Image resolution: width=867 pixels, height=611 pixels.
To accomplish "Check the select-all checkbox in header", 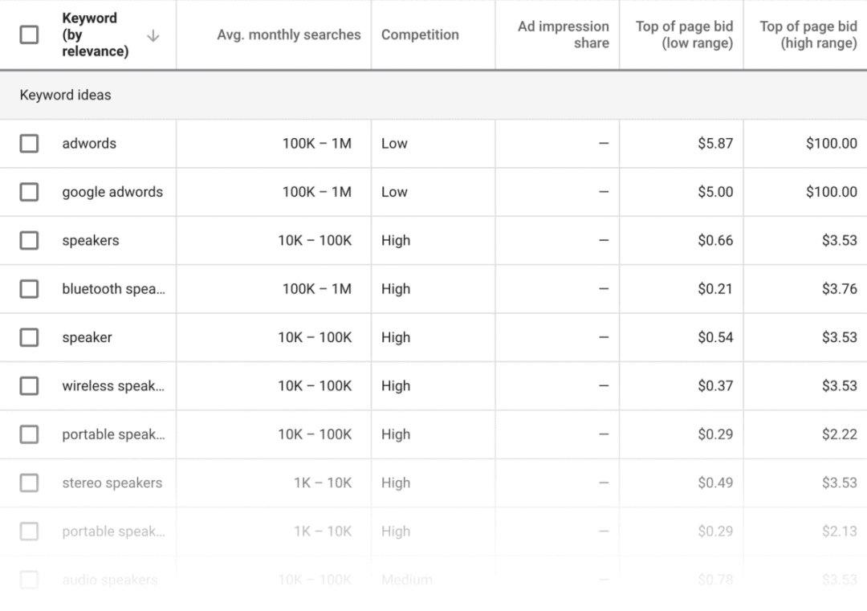I will [x=29, y=35].
